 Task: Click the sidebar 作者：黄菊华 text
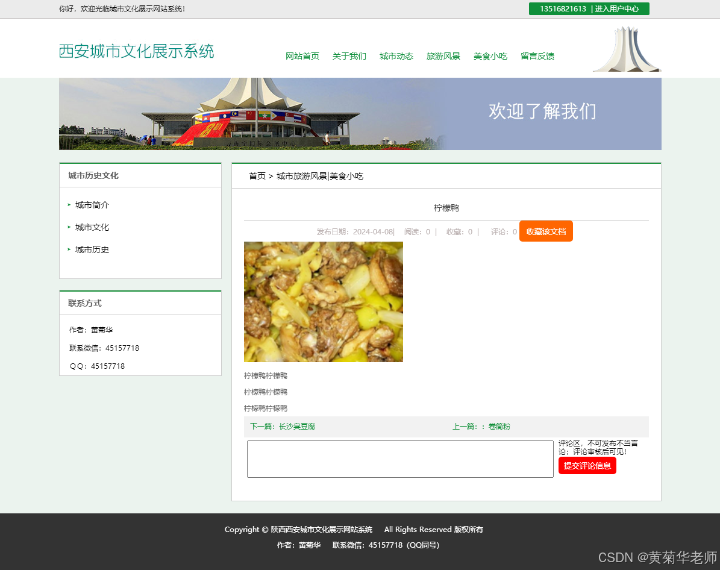(x=91, y=330)
